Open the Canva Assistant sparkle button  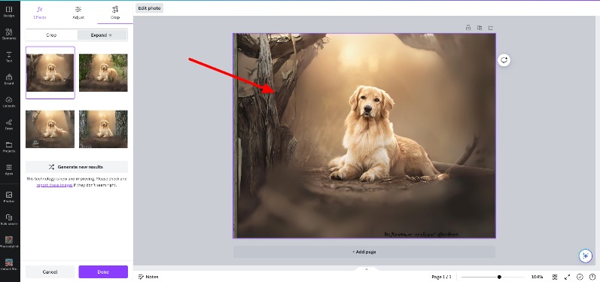[585, 256]
